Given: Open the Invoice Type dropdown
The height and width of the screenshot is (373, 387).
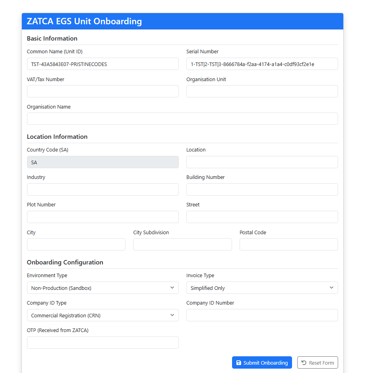Looking at the screenshot, I should [262, 288].
